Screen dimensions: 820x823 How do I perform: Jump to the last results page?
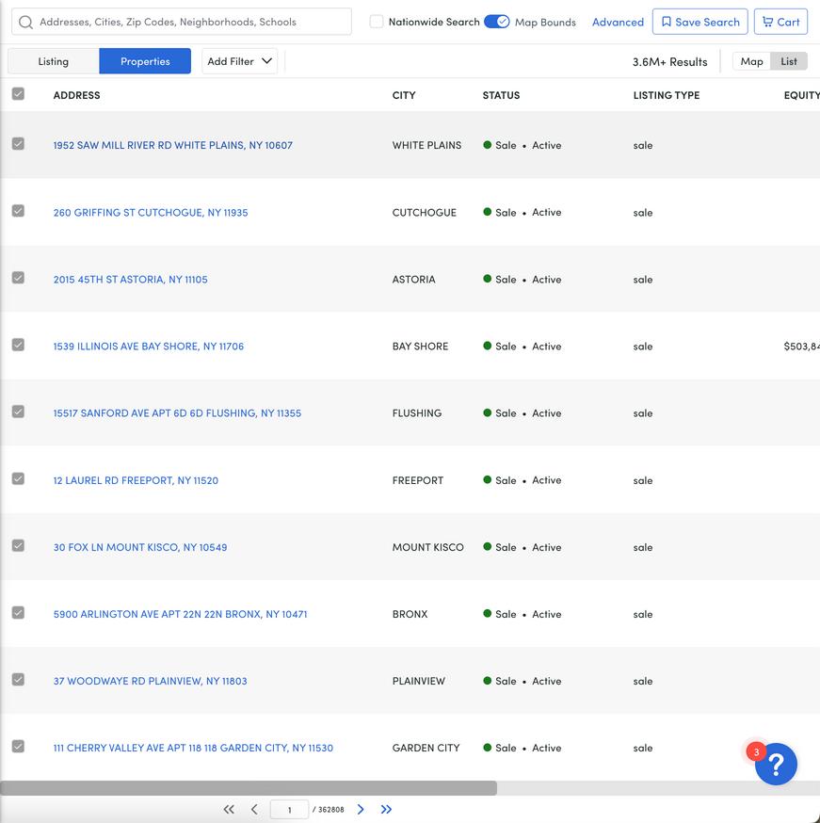(386, 809)
